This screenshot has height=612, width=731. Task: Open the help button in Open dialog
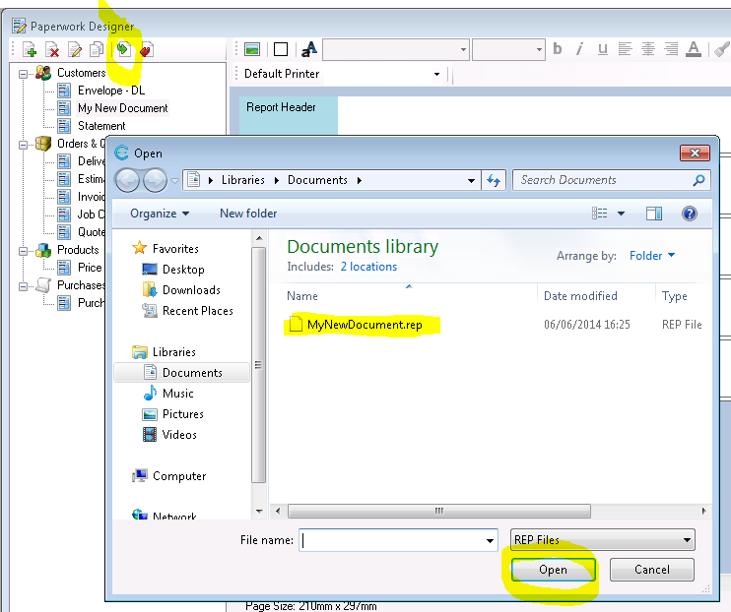690,214
